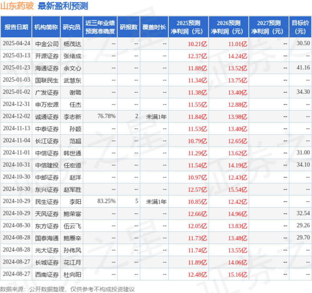312x293 pixels.
Task: Click analyst 杜向阳 in last row
Action: [x=72, y=274]
